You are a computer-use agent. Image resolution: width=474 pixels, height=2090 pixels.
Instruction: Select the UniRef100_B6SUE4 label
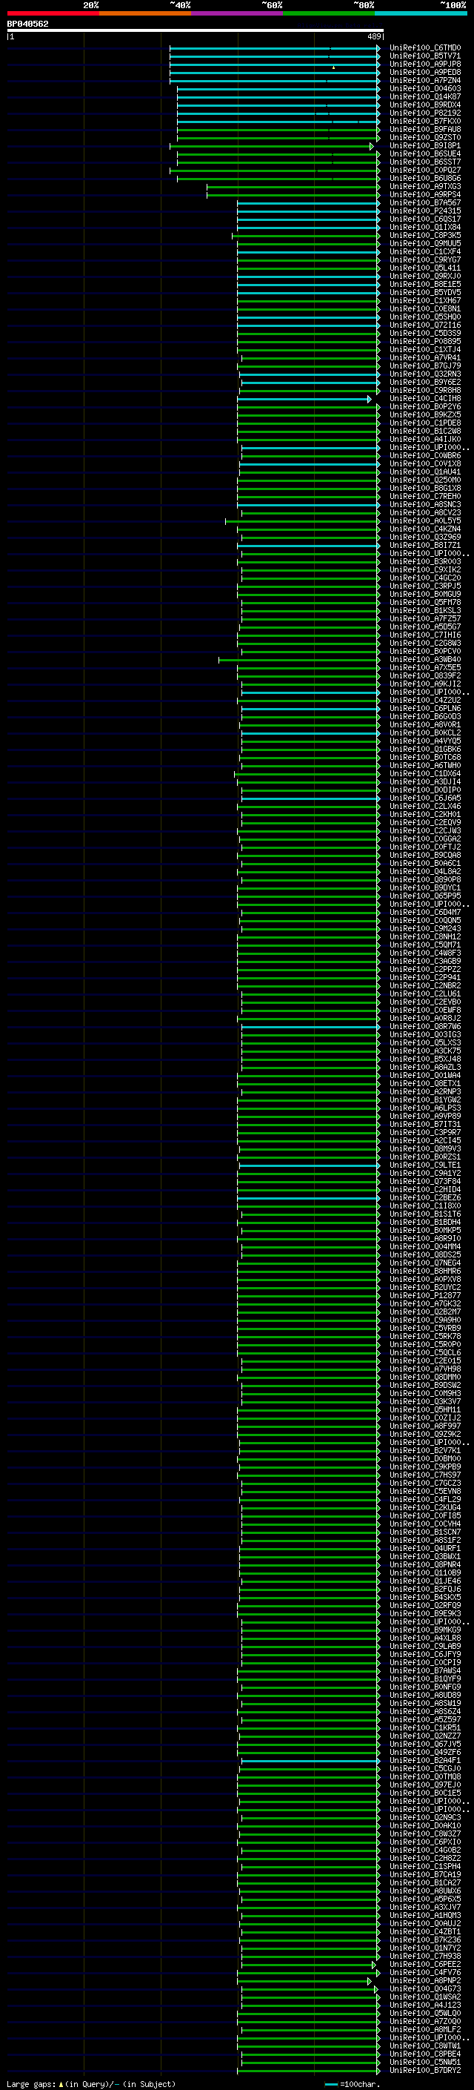coord(424,154)
